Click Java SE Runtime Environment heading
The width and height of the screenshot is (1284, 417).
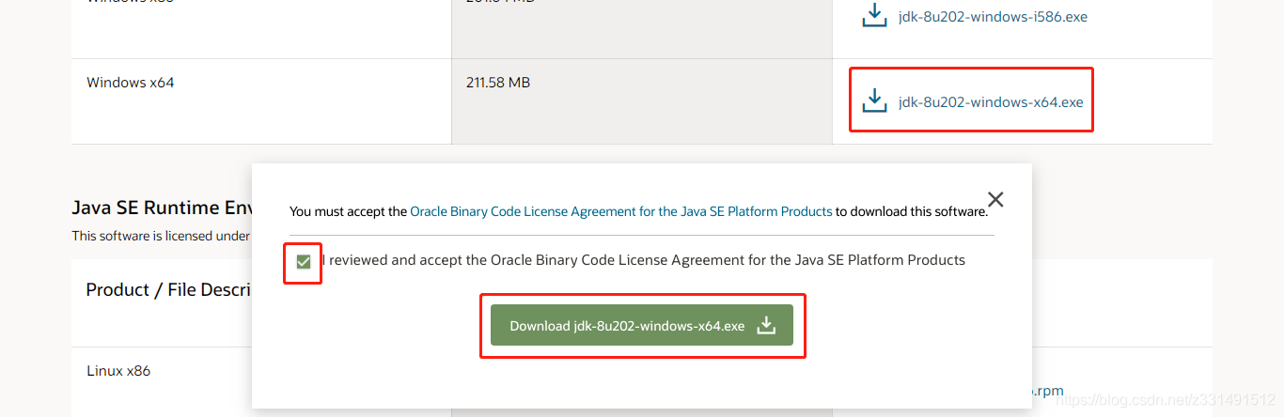(x=161, y=208)
